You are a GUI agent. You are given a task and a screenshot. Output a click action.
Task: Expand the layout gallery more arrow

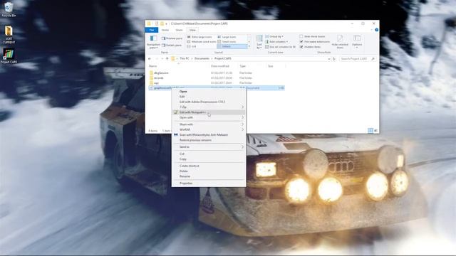pyautogui.click(x=249, y=46)
